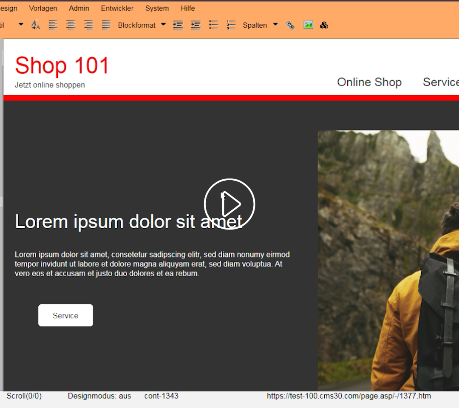Click the modules cubes icon
The image size is (459, 408).
pos(324,25)
